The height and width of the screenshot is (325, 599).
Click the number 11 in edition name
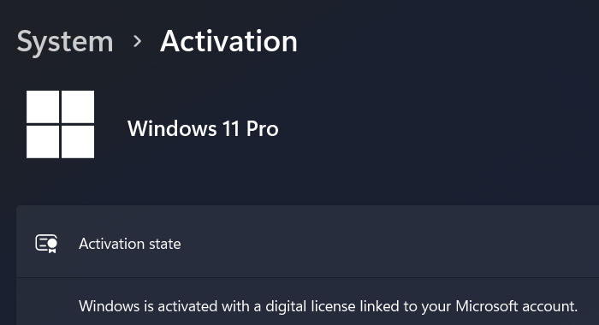[231, 128]
